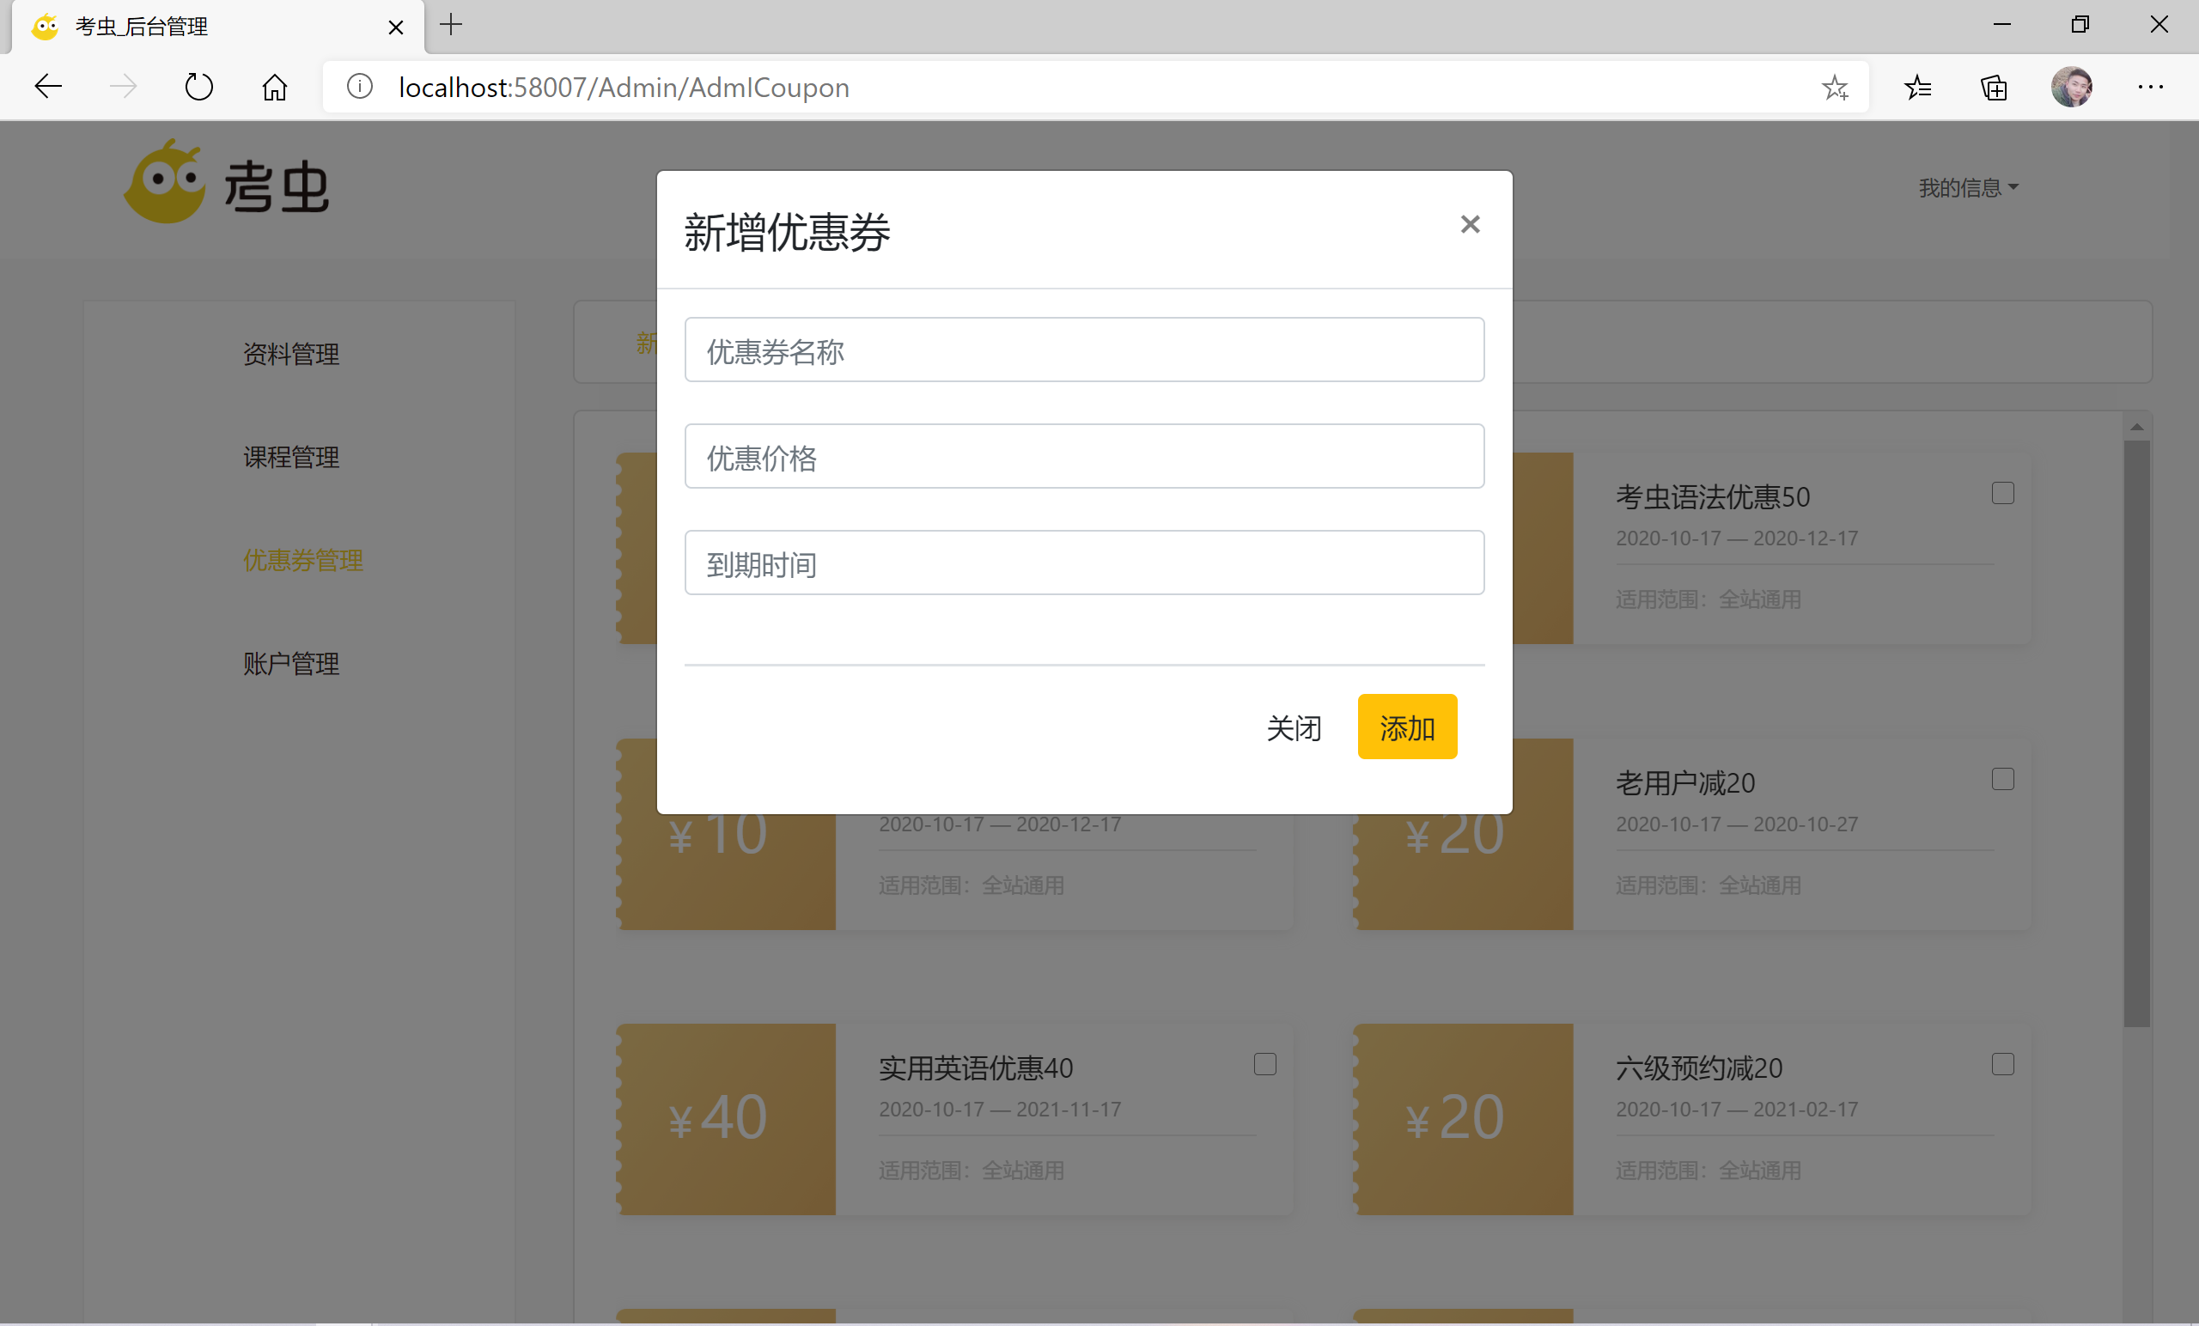
Task: Tick the 六级预约减20 coupon checkbox
Action: (x=2001, y=1064)
